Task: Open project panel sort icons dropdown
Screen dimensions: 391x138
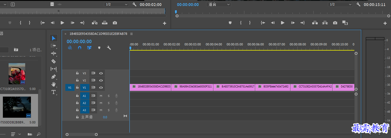Action: 16,134
